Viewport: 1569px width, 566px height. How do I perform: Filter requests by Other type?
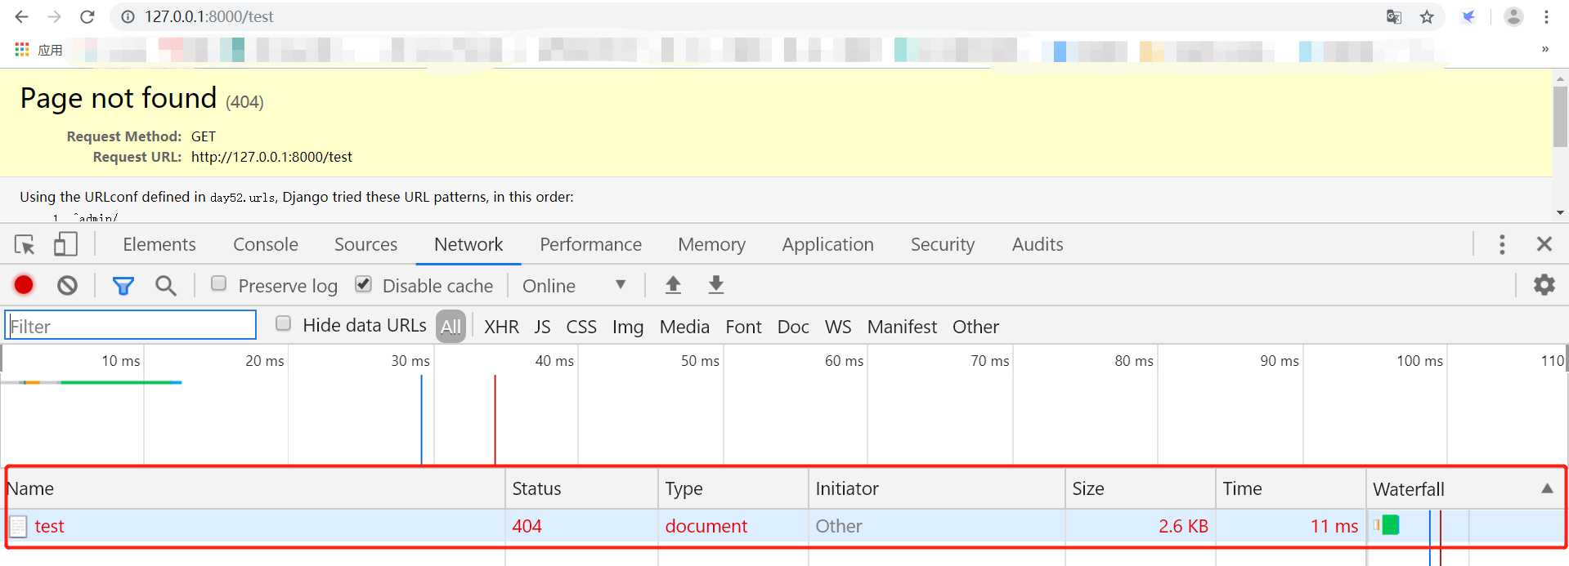click(x=975, y=327)
